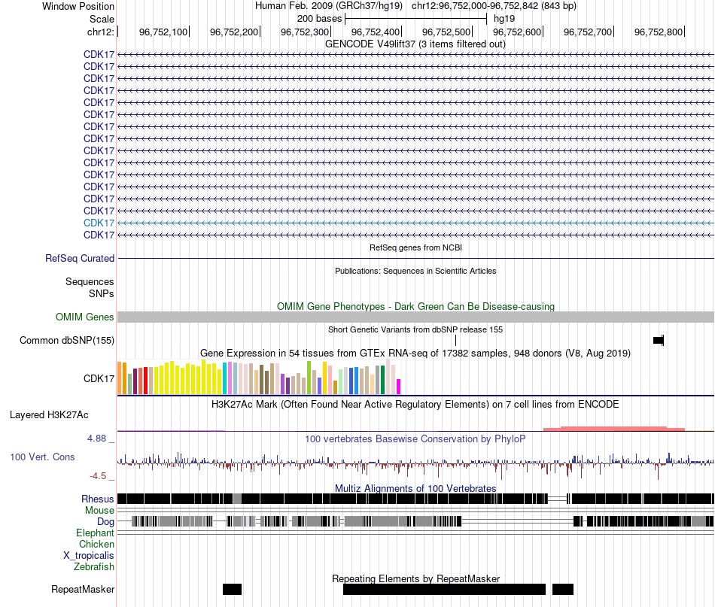715x607 pixels.
Task: Click the Window Position label
Action: pos(78,6)
